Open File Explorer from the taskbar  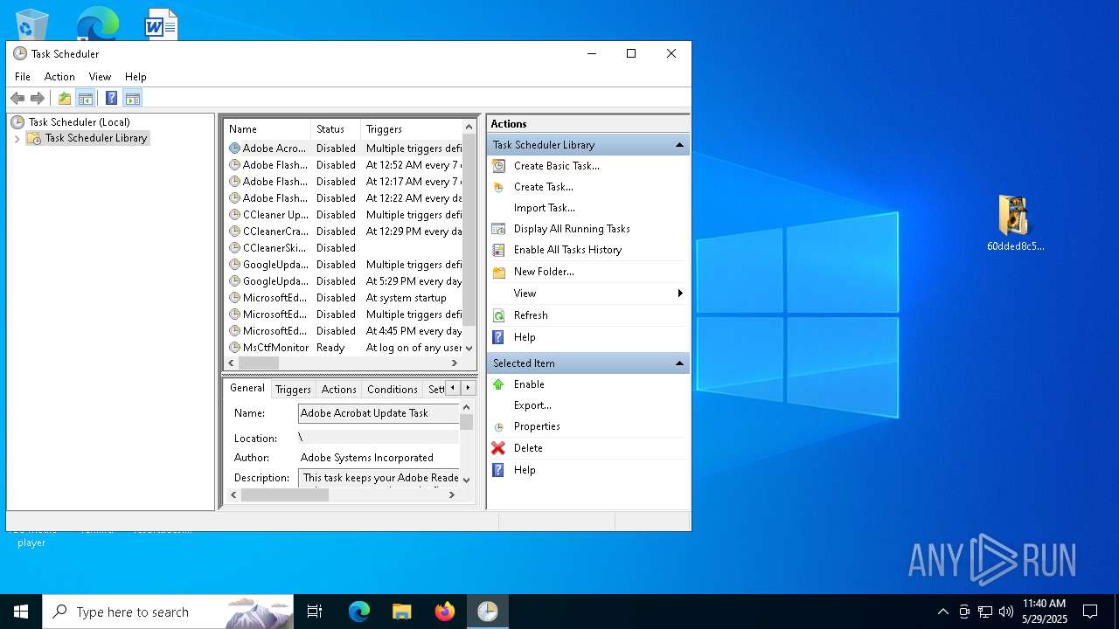pyautogui.click(x=402, y=612)
